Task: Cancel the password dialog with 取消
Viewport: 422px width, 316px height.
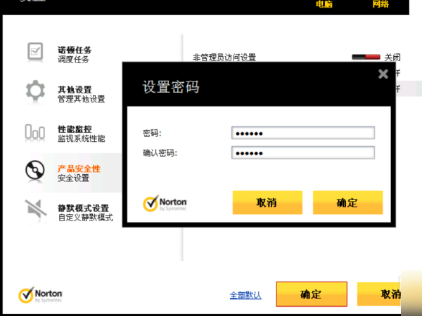Action: [267, 203]
